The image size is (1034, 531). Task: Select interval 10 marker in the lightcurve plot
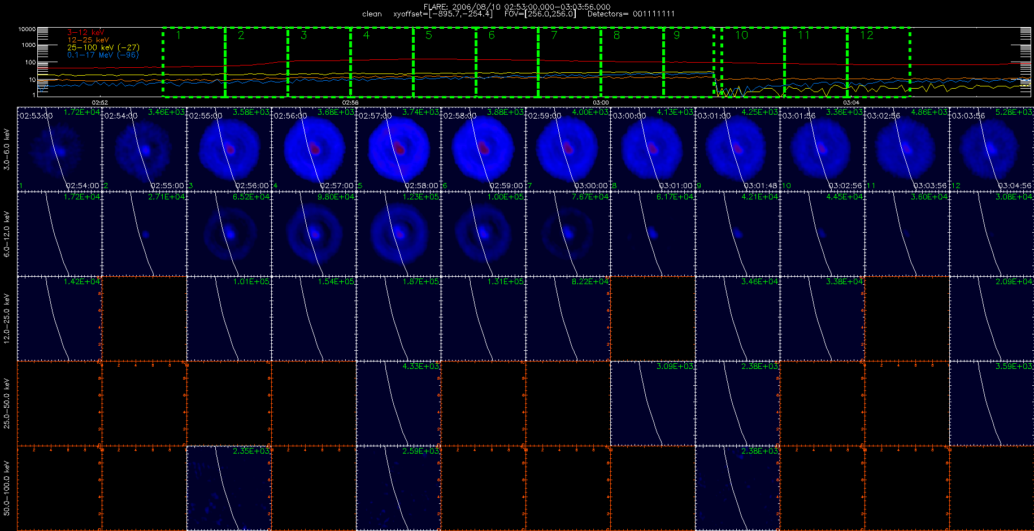[742, 36]
